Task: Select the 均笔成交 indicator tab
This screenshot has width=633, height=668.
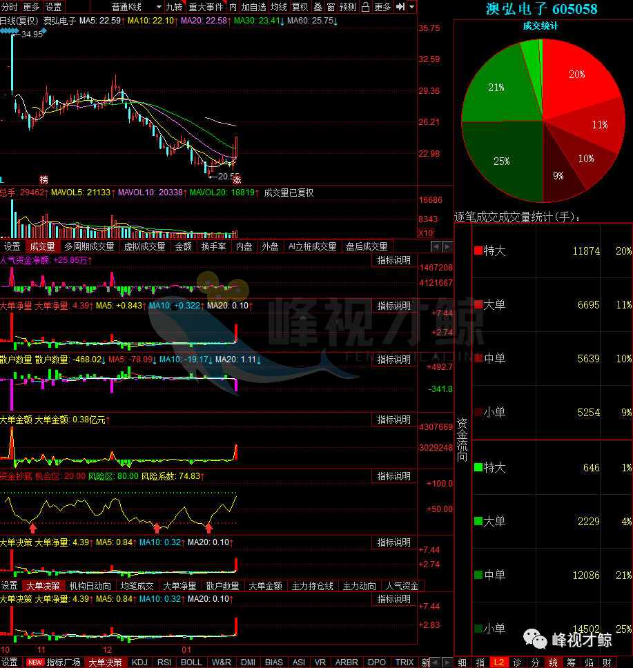Action: (x=137, y=586)
